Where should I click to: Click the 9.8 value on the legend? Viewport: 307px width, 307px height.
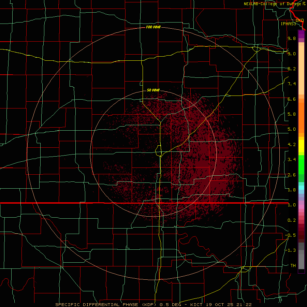292,38
